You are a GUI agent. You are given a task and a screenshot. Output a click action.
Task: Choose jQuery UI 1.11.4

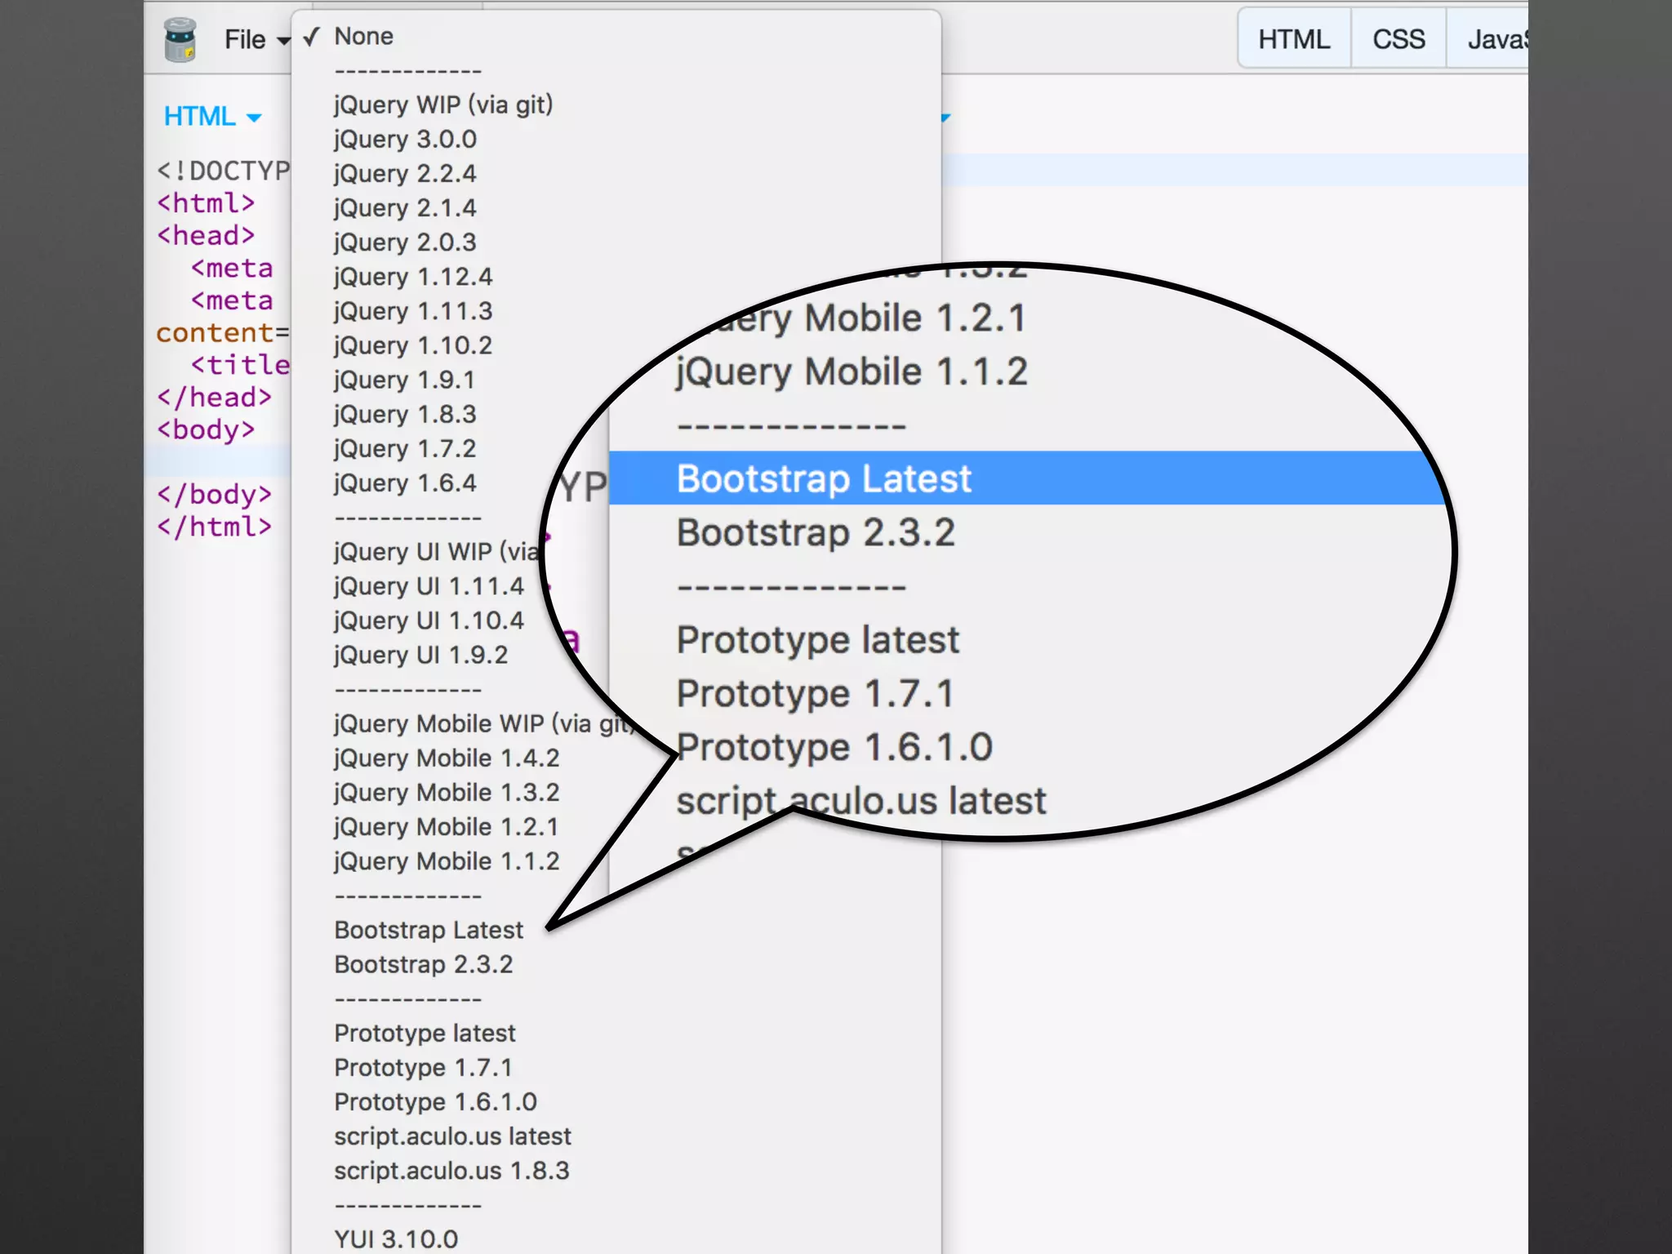(x=429, y=586)
